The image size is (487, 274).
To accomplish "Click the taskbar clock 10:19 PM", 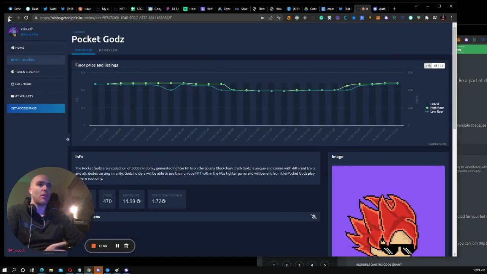I will tap(479, 270).
